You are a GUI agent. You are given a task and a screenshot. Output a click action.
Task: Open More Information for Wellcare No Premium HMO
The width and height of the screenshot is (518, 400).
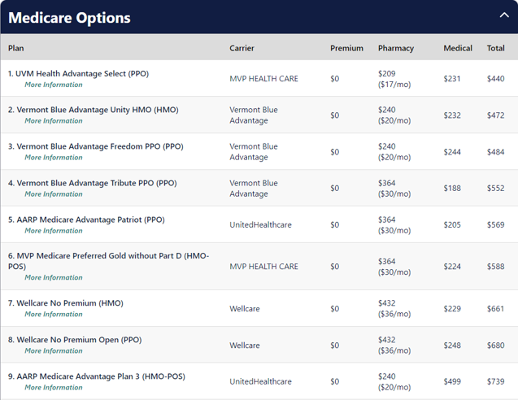[x=53, y=315]
